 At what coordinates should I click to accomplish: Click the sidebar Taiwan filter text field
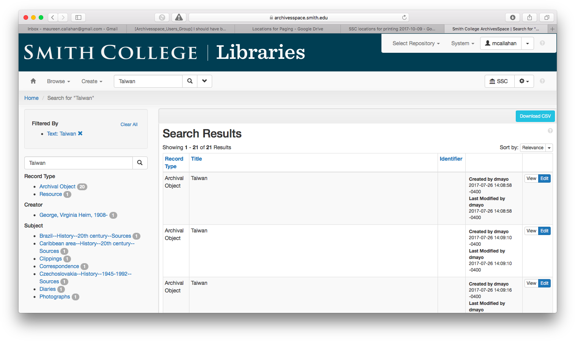(79, 163)
